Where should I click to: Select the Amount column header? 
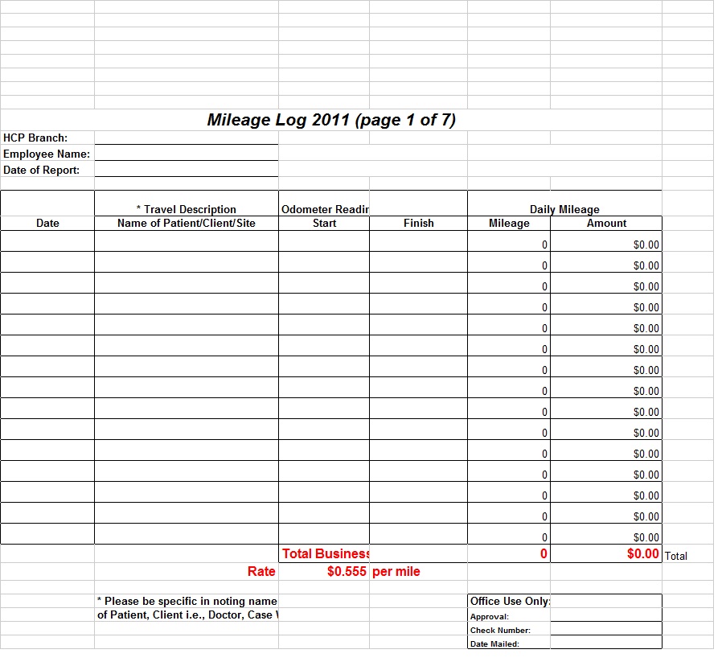[606, 224]
